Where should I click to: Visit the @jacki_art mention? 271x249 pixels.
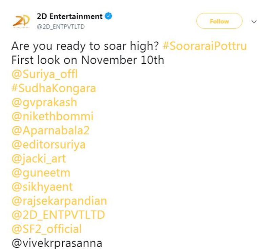pos(39,159)
